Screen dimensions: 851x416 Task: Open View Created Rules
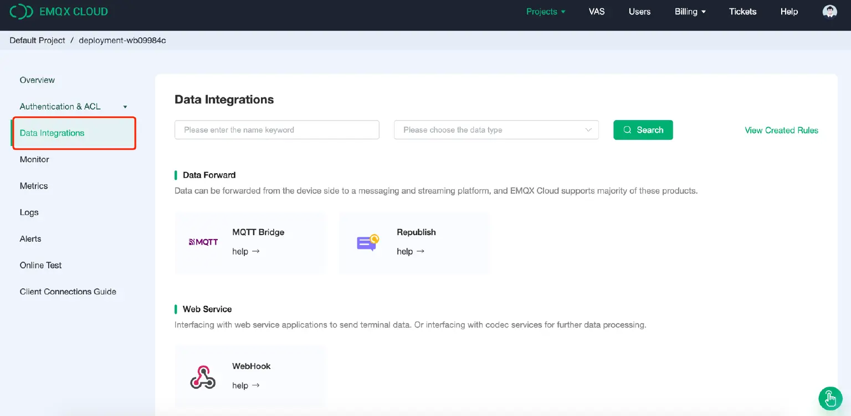click(781, 130)
